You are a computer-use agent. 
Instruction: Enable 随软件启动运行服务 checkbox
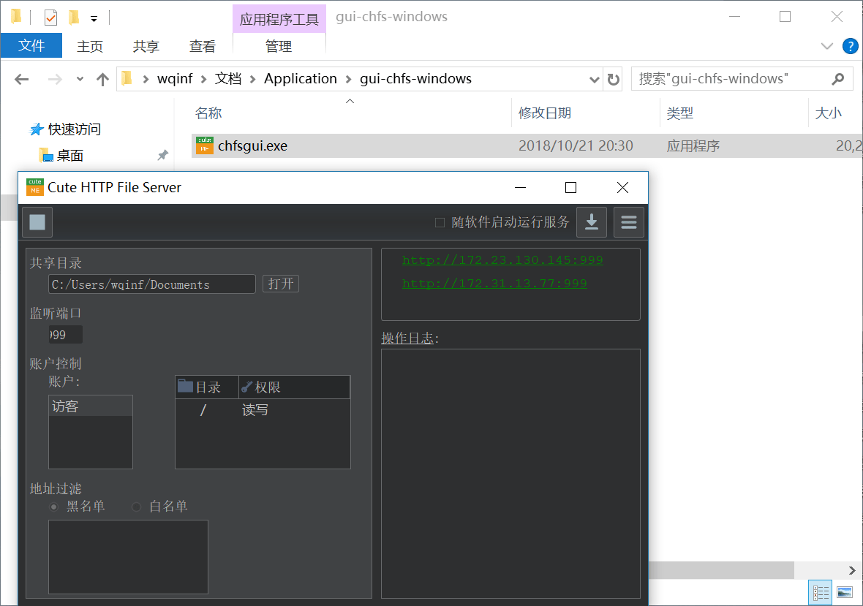tap(440, 222)
